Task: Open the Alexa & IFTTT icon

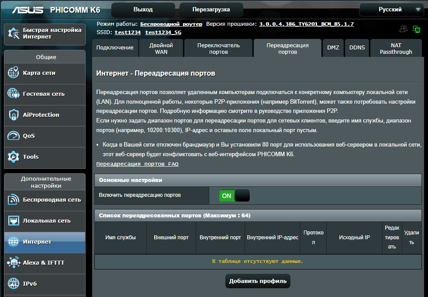Action: tap(14, 263)
